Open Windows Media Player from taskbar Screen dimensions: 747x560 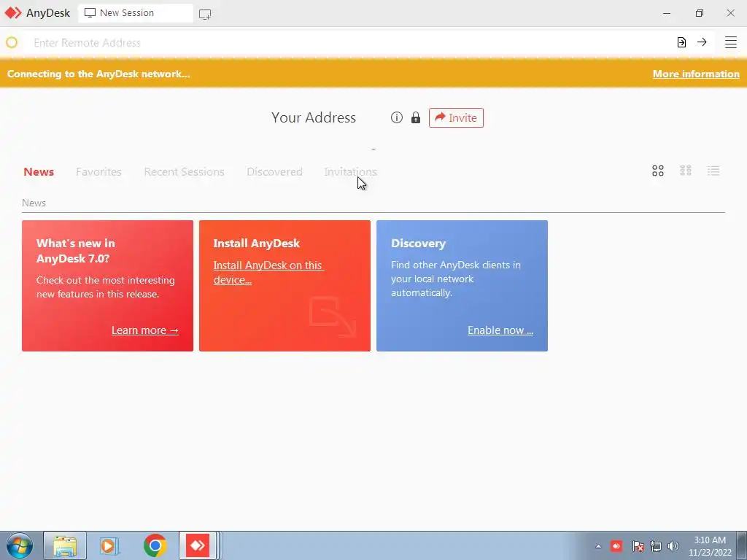click(x=109, y=545)
